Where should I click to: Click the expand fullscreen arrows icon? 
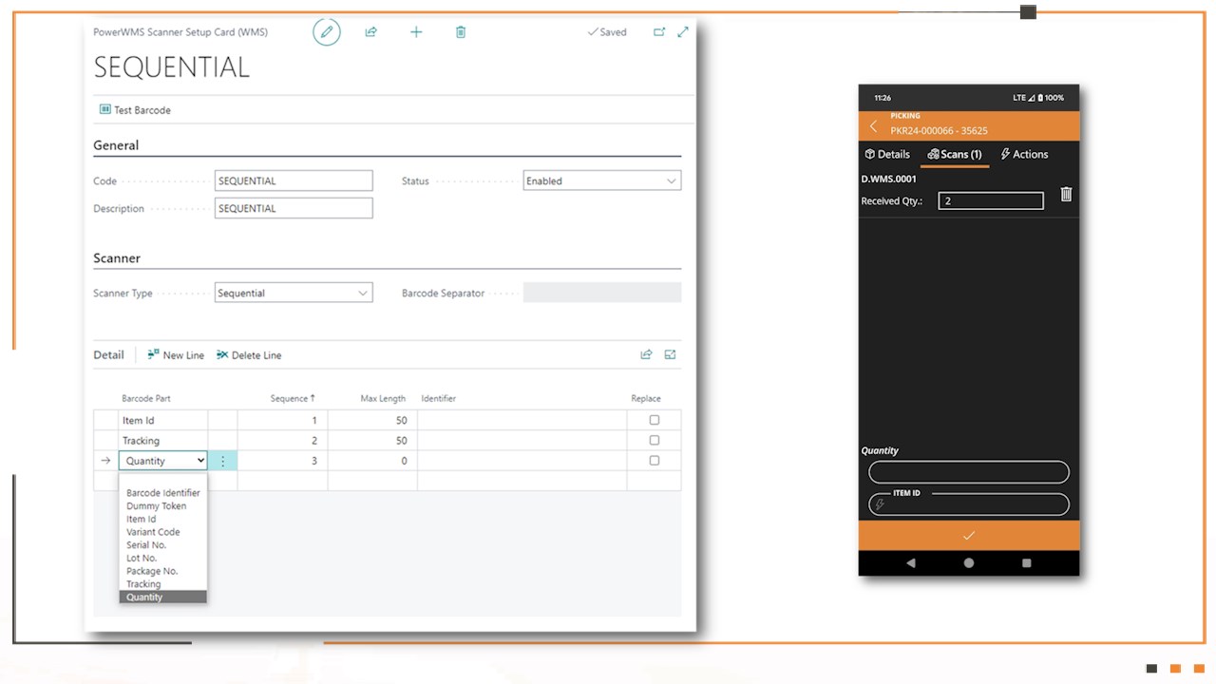683,32
